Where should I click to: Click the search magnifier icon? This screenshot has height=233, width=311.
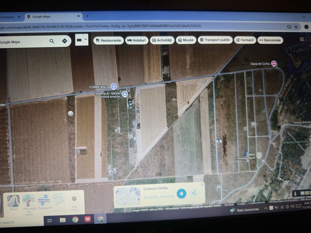pyautogui.click(x=52, y=41)
